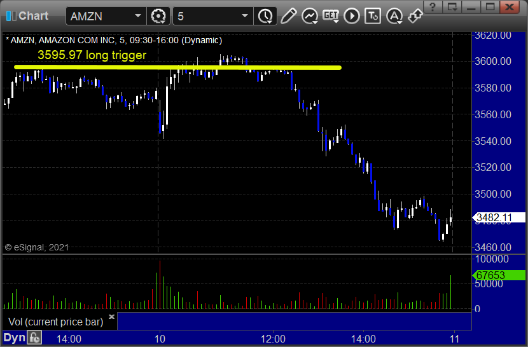Image resolution: width=528 pixels, height=347 pixels.
Task: Click the 3600.00 price axis label
Action: click(493, 61)
